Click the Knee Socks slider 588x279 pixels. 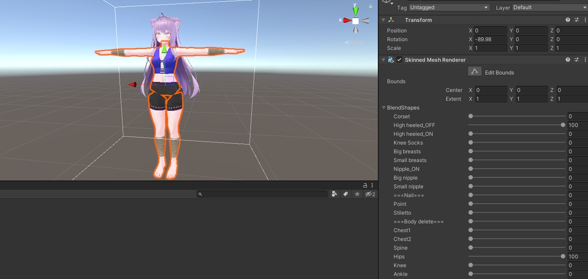(517, 142)
